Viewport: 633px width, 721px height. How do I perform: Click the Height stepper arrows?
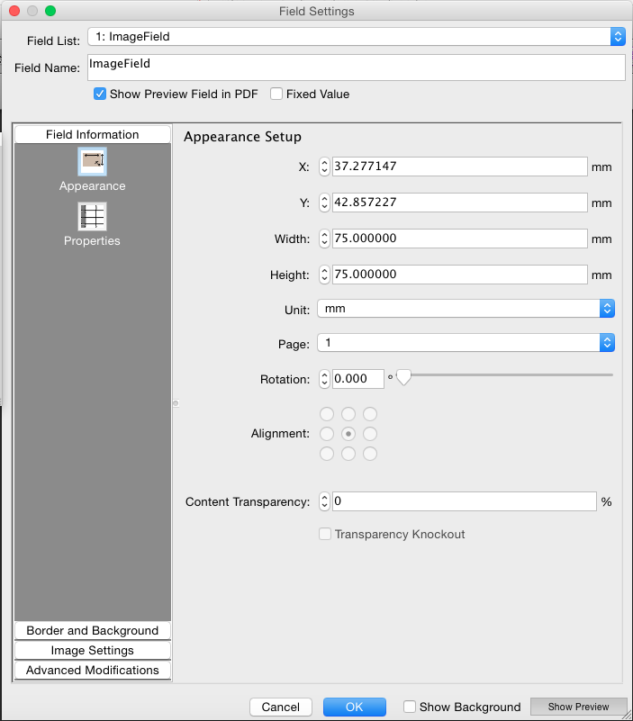tap(325, 275)
